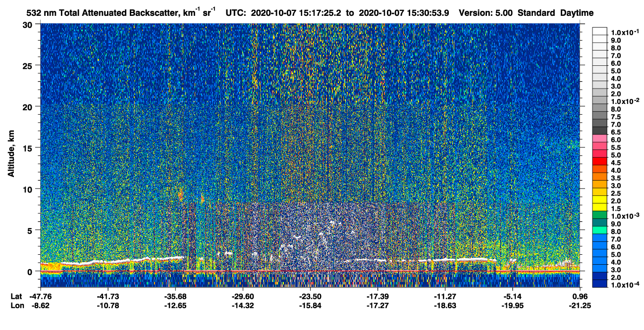Select the darkest gray swatch in the colorbar
This screenshot has height=330, width=644.
pyautogui.click(x=599, y=131)
